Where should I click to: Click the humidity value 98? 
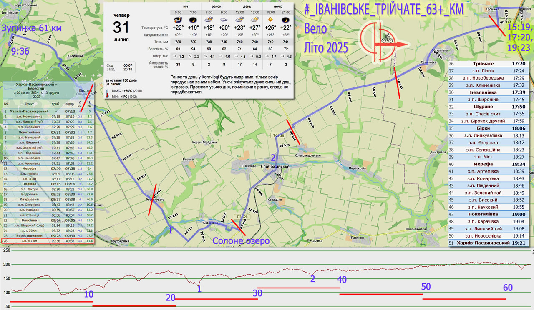coord(209,49)
